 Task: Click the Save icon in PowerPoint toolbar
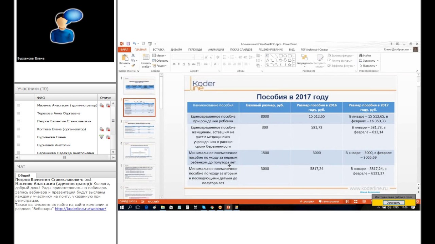[x=128, y=44]
